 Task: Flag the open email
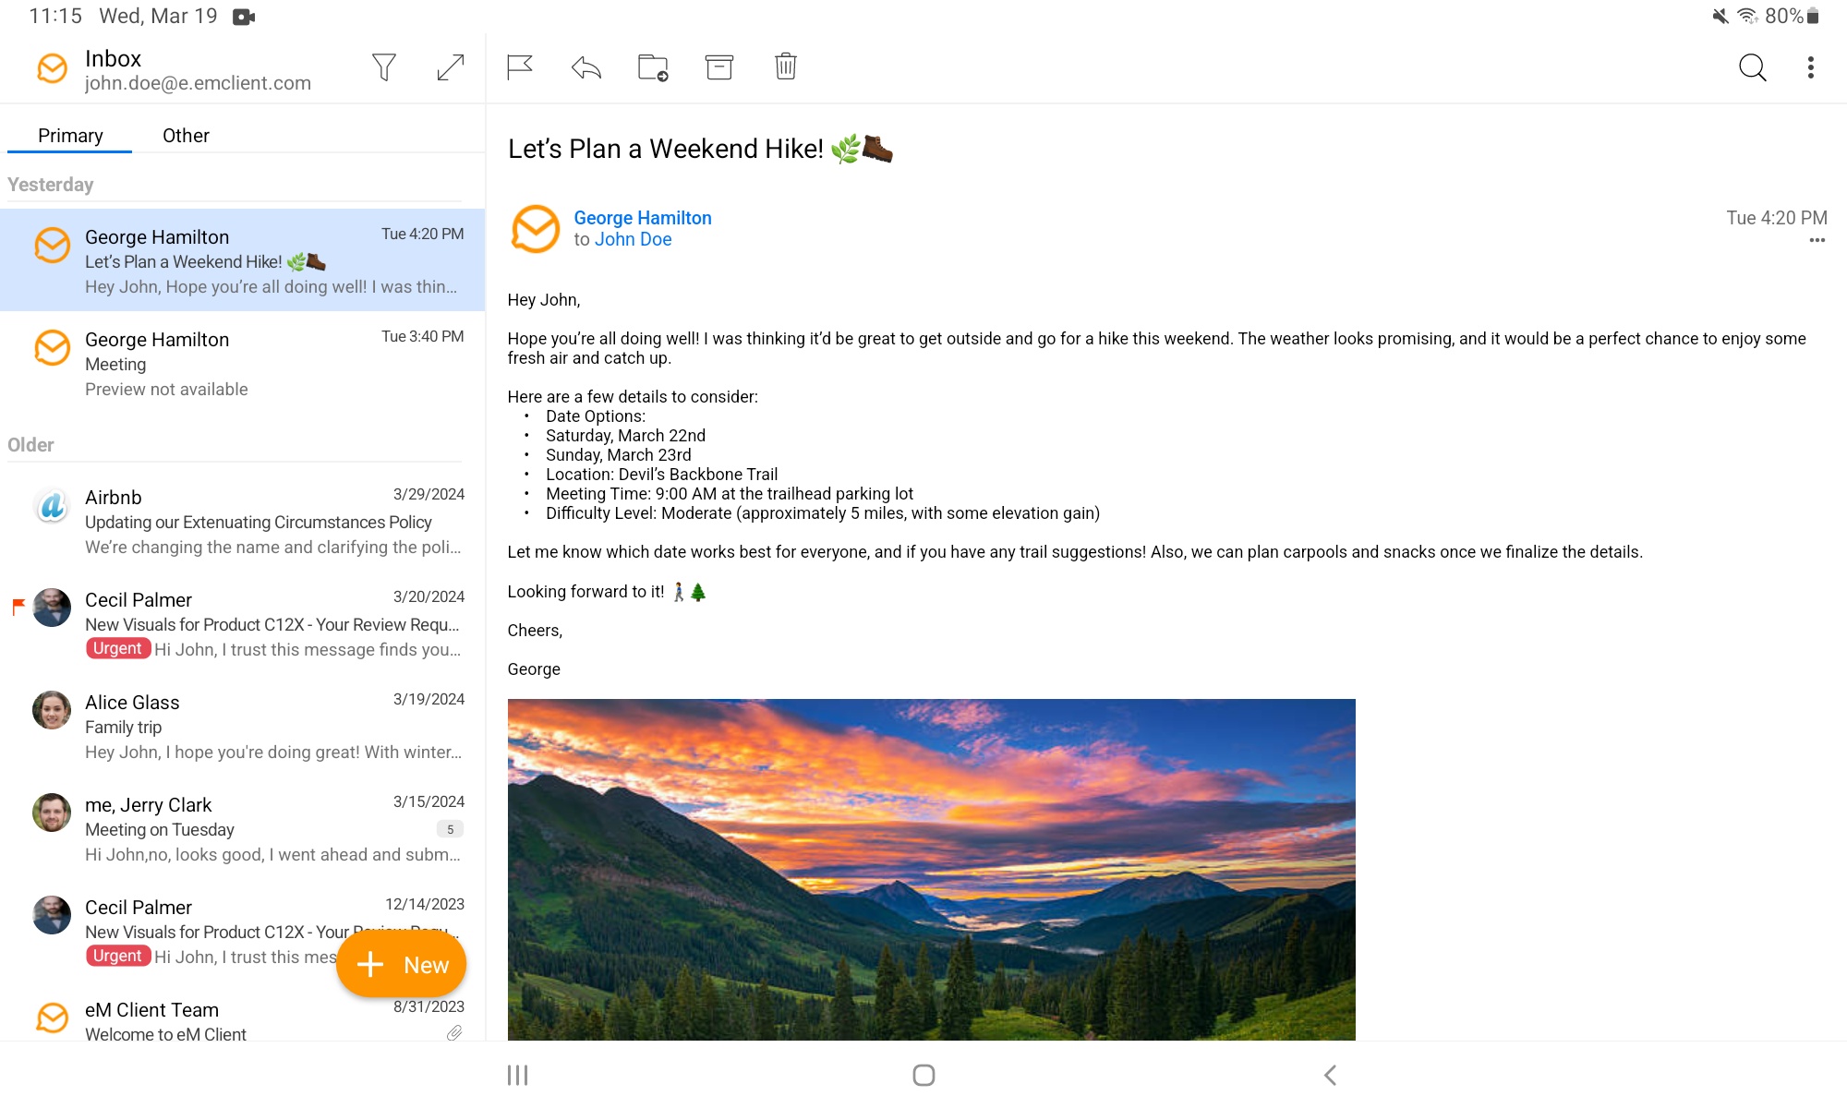[520, 66]
